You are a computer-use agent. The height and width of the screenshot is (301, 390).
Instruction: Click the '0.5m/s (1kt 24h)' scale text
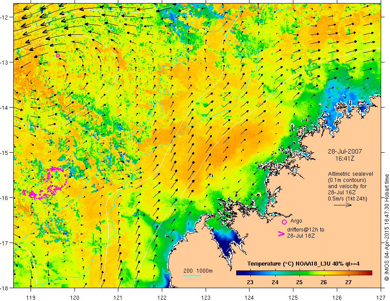(x=347, y=198)
